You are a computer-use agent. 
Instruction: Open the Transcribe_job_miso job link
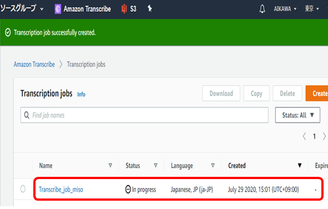pyautogui.click(x=61, y=190)
